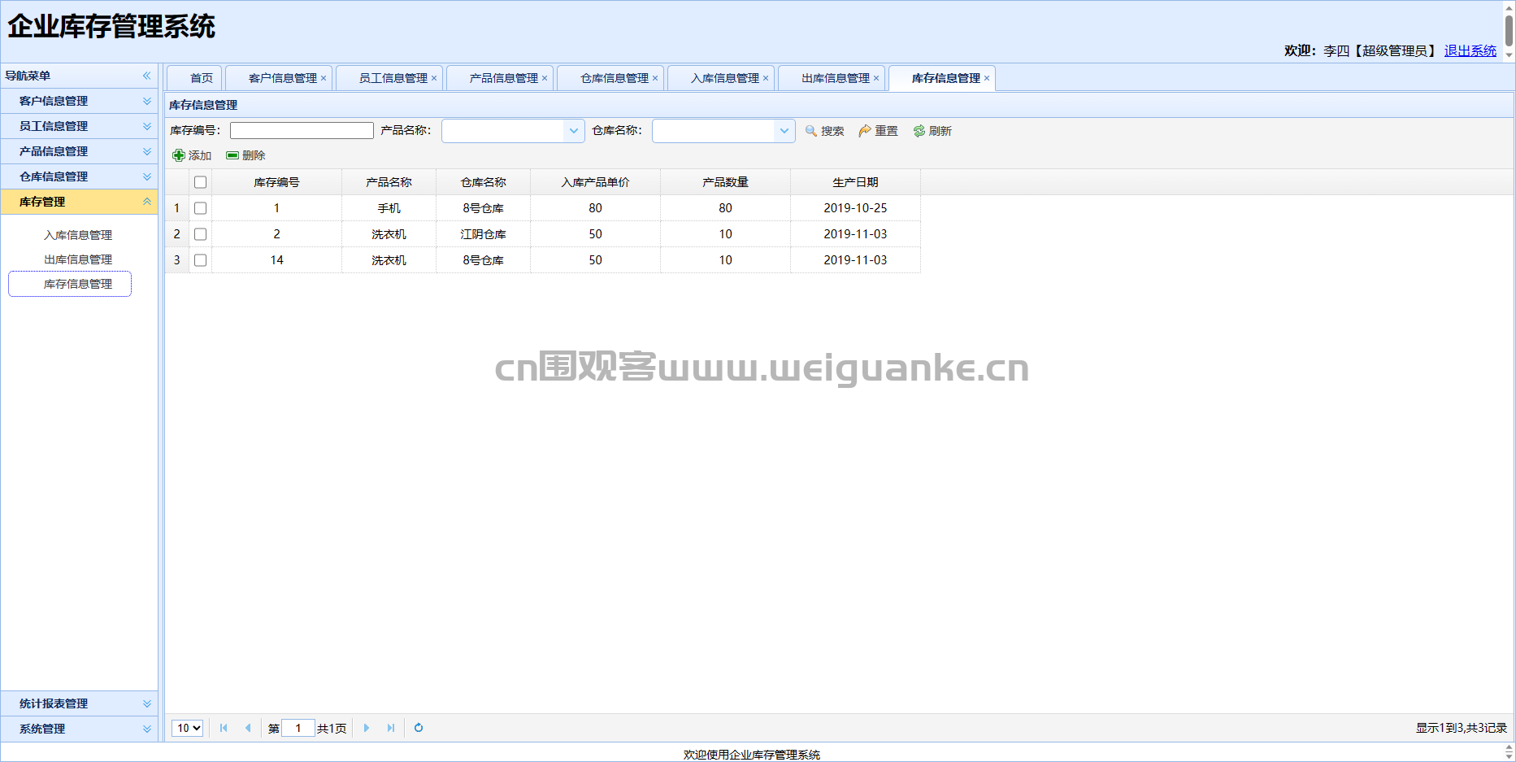Viewport: 1516px width, 762px height.
Task: Click the 刷新 refresh button
Action: 932,131
